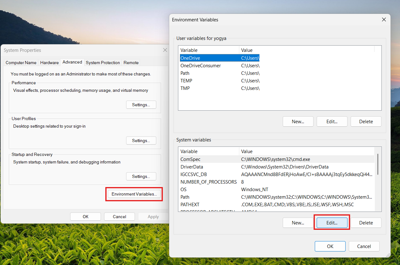Delete the selected user variable
The image size is (400, 265).
pyautogui.click(x=366, y=121)
